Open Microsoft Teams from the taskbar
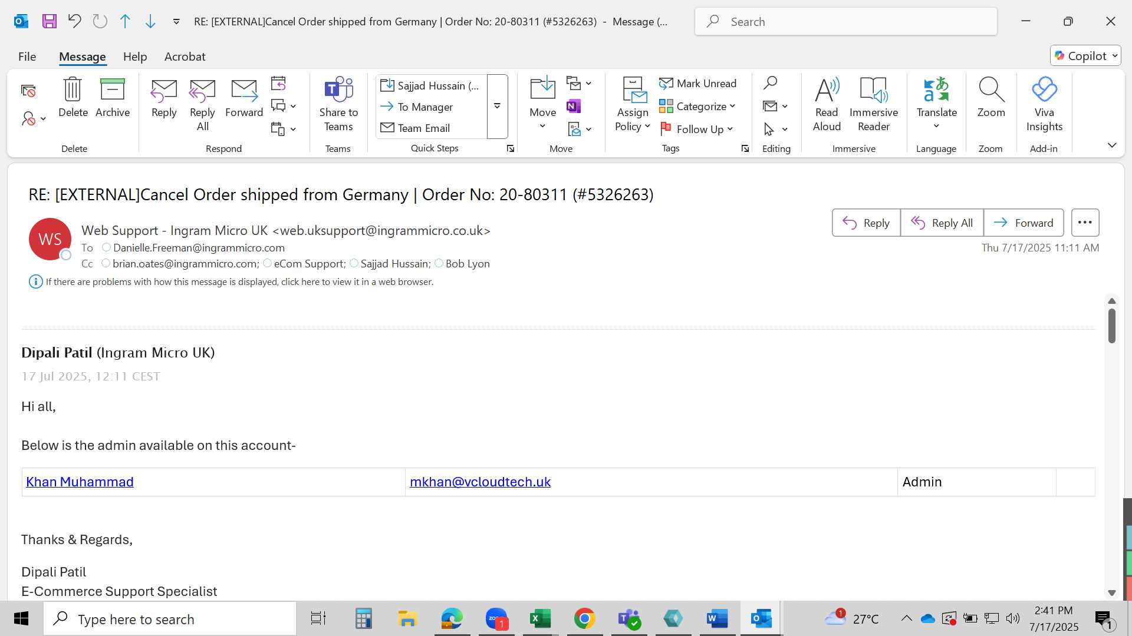 [x=628, y=619]
